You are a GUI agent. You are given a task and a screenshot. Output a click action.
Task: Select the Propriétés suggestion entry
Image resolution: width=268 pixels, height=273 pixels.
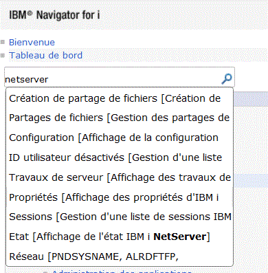pos(120,197)
